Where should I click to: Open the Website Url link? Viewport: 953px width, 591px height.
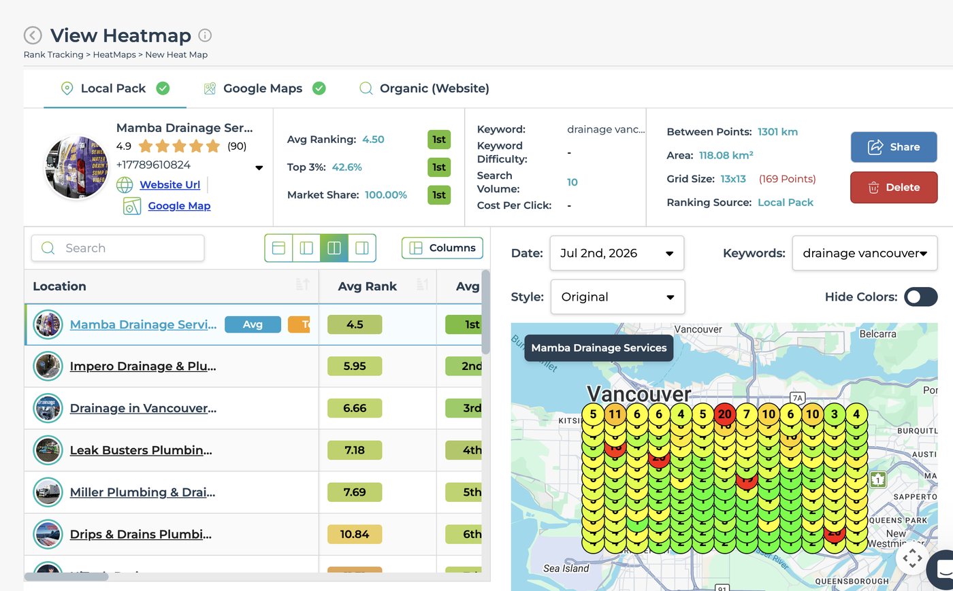pos(169,184)
